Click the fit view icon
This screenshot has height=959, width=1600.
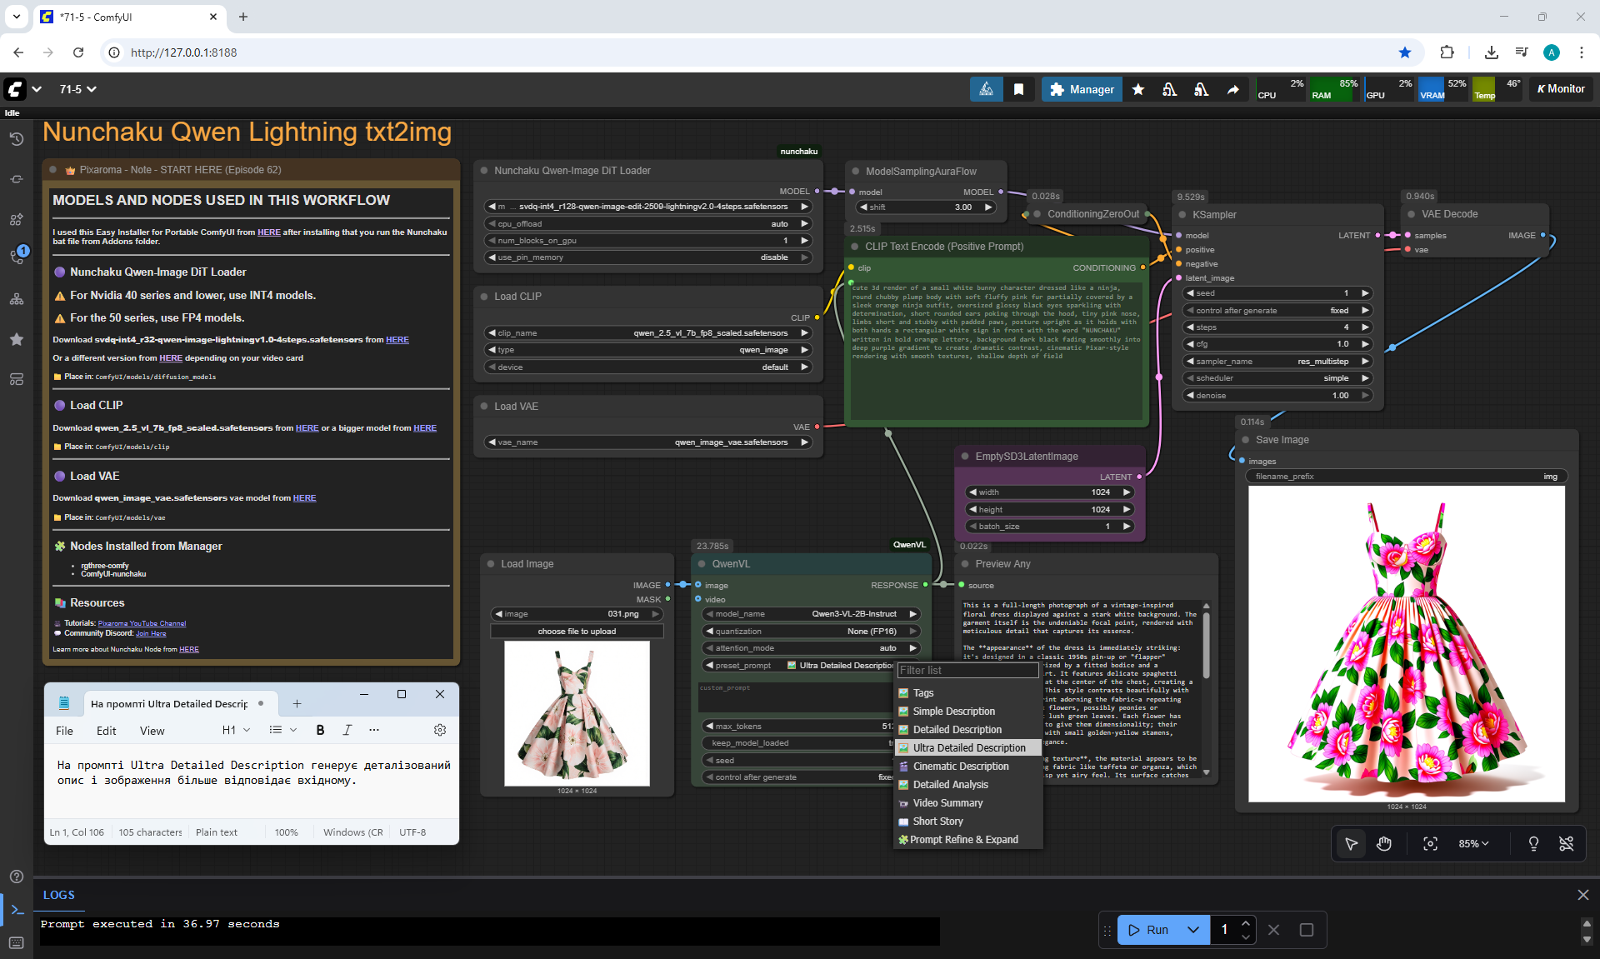point(1430,844)
